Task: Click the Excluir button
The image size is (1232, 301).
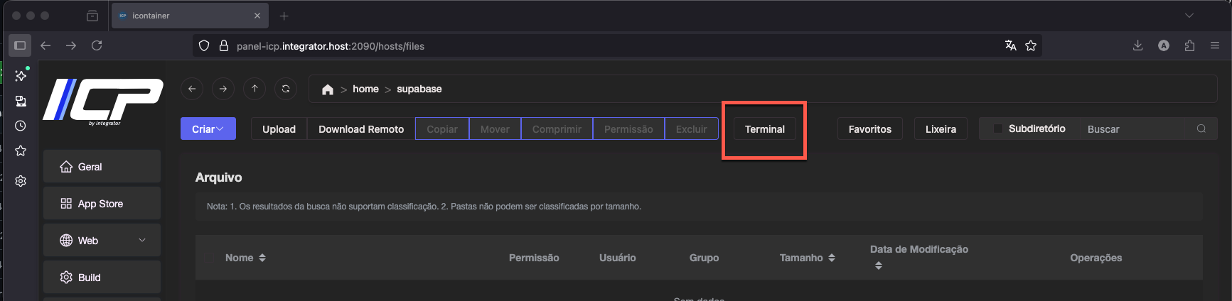Action: 692,128
